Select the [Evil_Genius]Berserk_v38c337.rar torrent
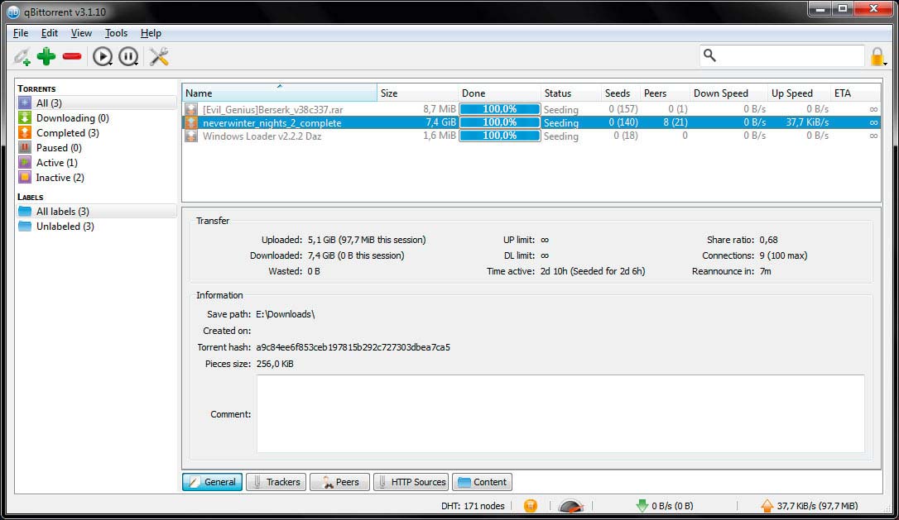The height and width of the screenshot is (520, 899). pyautogui.click(x=531, y=109)
